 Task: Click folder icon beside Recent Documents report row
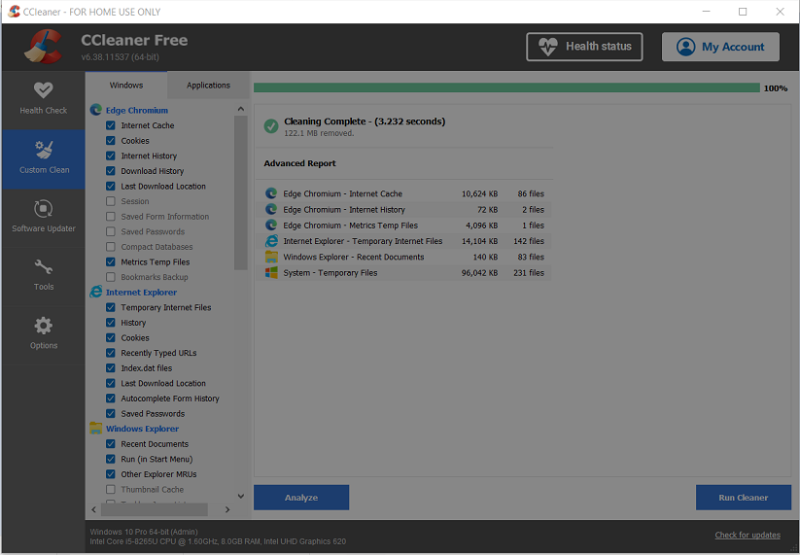(x=271, y=257)
